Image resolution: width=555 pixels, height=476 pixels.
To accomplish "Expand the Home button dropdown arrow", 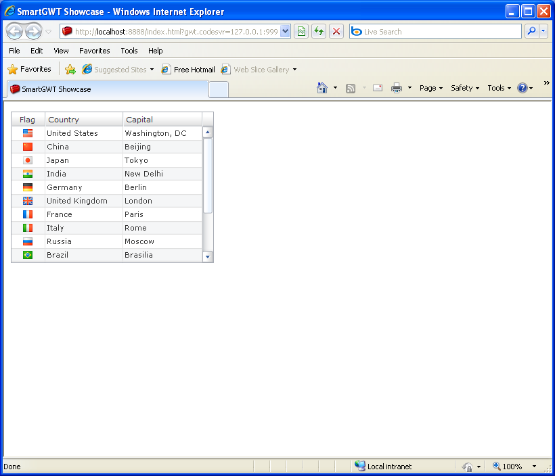I will 335,88.
